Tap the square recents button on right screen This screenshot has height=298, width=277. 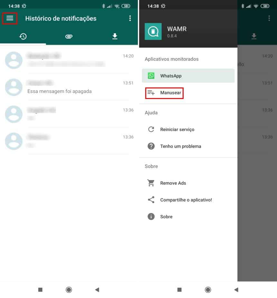pos(179,290)
